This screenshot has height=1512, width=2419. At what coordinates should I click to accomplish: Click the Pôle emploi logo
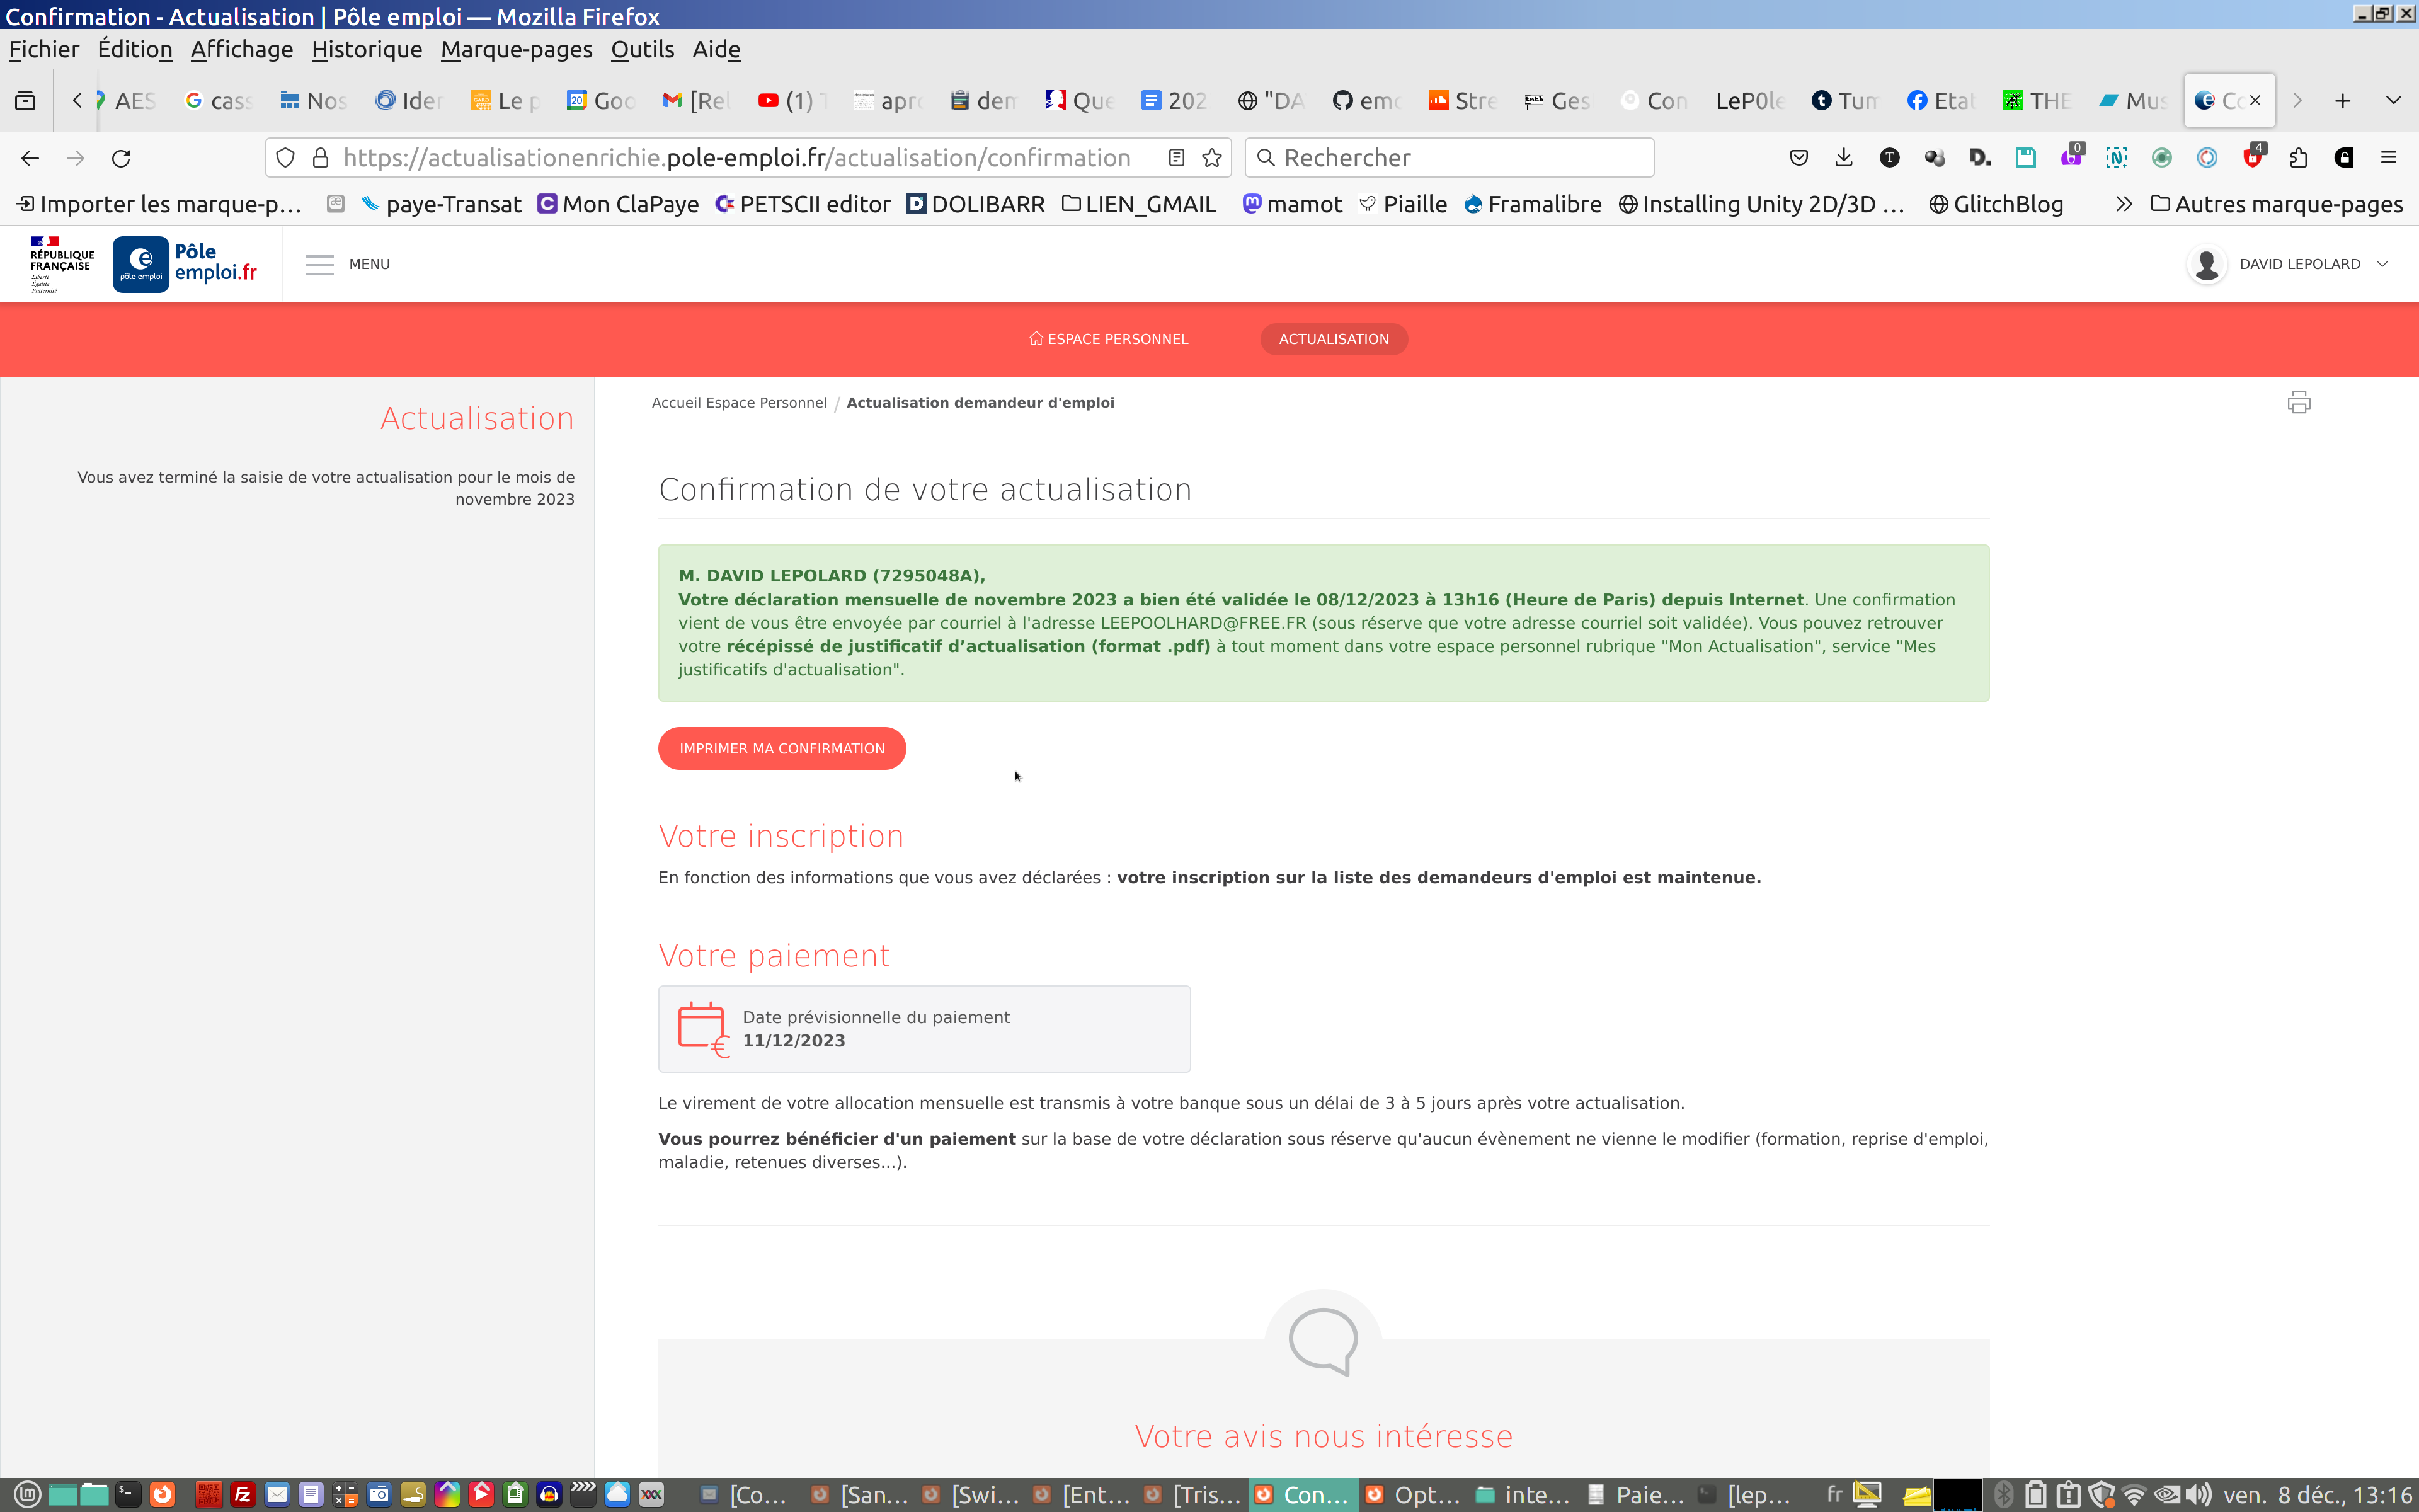(x=186, y=264)
